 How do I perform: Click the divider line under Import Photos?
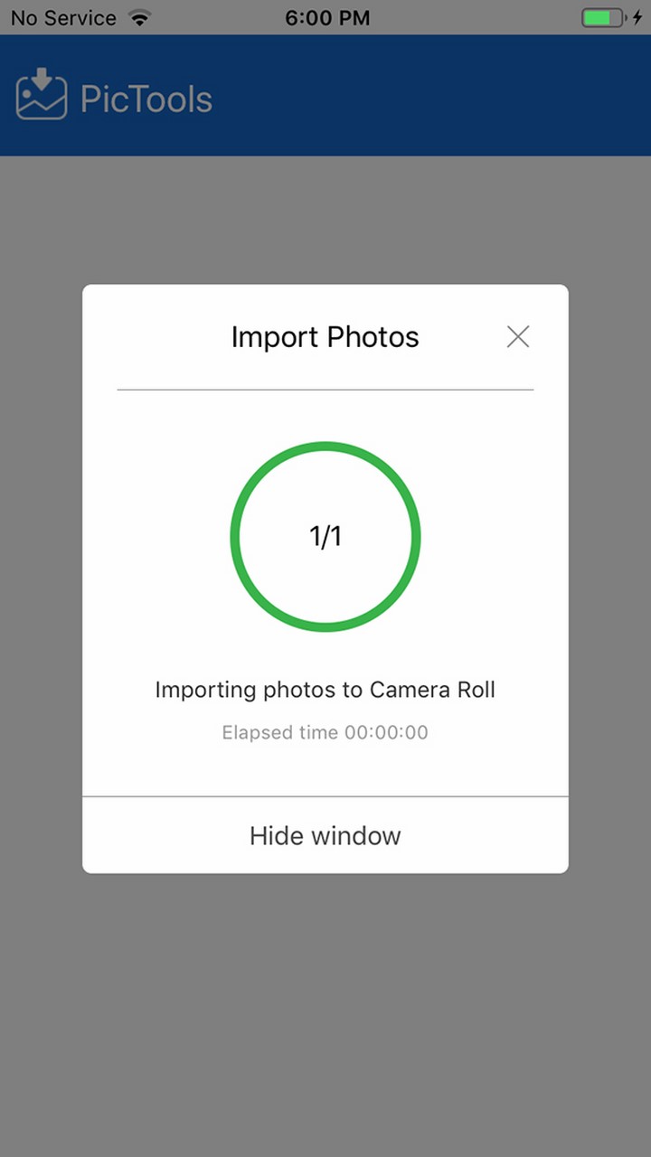(325, 390)
